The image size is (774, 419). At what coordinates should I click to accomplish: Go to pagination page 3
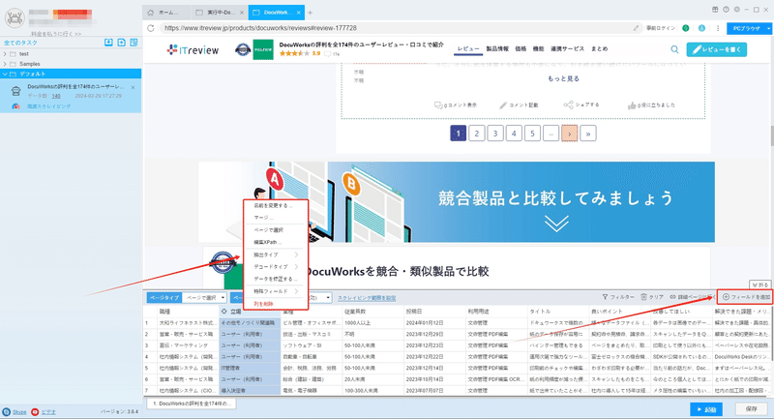click(x=495, y=134)
